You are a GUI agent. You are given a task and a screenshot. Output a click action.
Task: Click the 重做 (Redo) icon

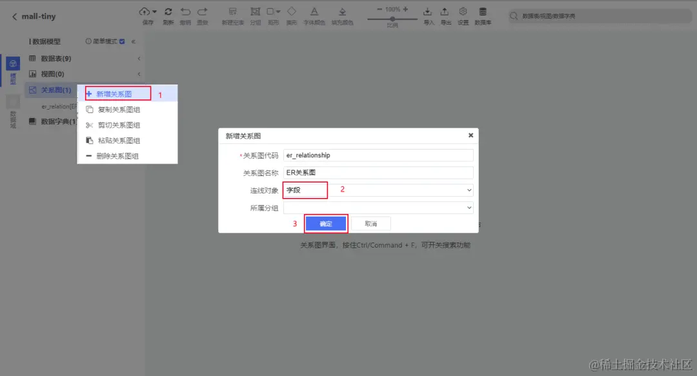(x=203, y=13)
